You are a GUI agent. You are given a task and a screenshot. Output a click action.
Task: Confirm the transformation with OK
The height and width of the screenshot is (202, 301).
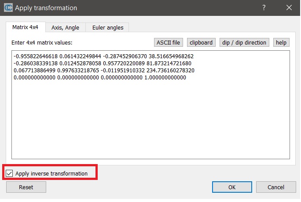[231, 187]
